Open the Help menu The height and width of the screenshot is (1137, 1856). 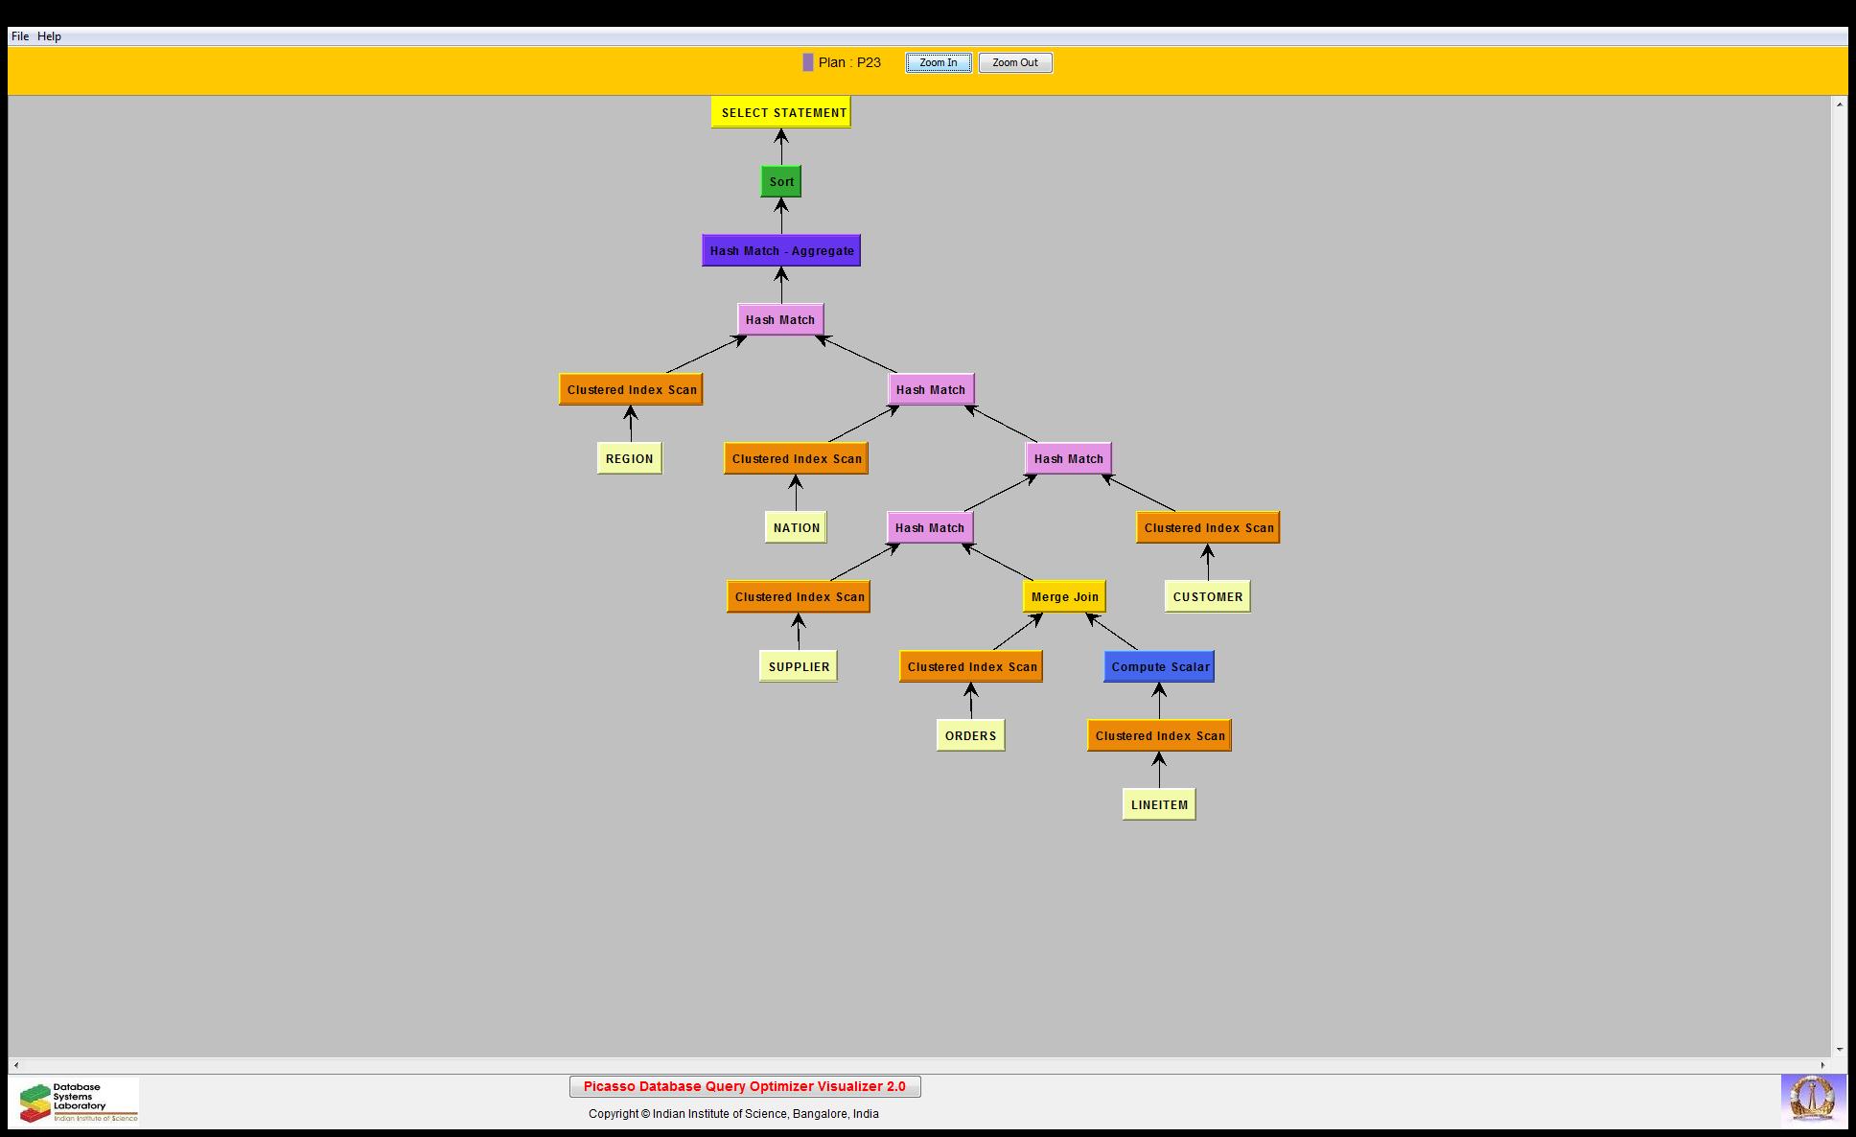49,36
